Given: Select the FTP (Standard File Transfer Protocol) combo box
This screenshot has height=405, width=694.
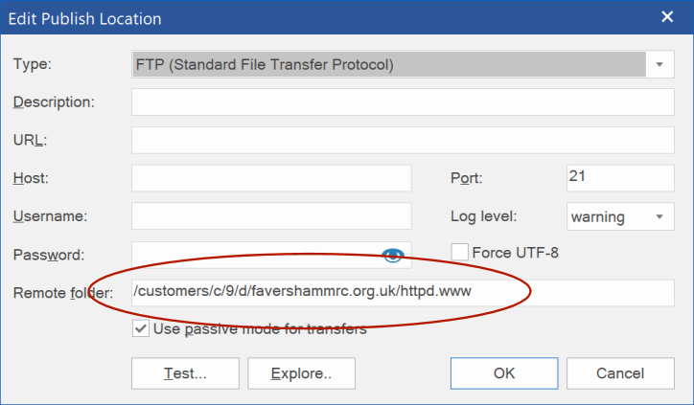Looking at the screenshot, I should coord(403,64).
